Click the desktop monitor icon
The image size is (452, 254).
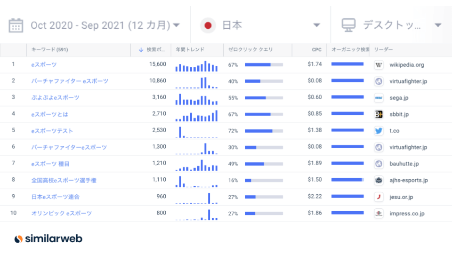[x=348, y=25]
